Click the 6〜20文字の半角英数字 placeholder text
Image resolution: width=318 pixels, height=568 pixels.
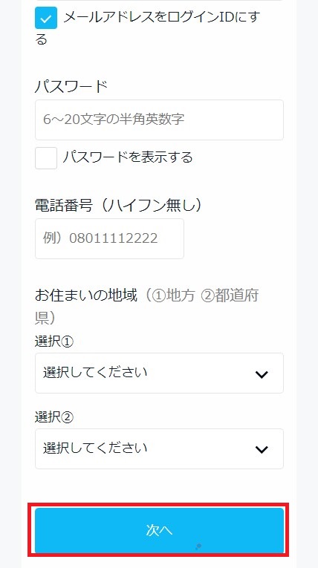point(114,120)
